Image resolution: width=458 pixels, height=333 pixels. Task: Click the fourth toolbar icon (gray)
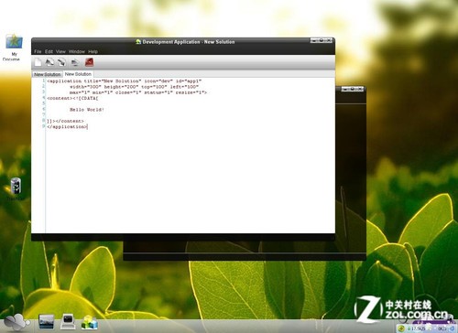tap(74, 62)
